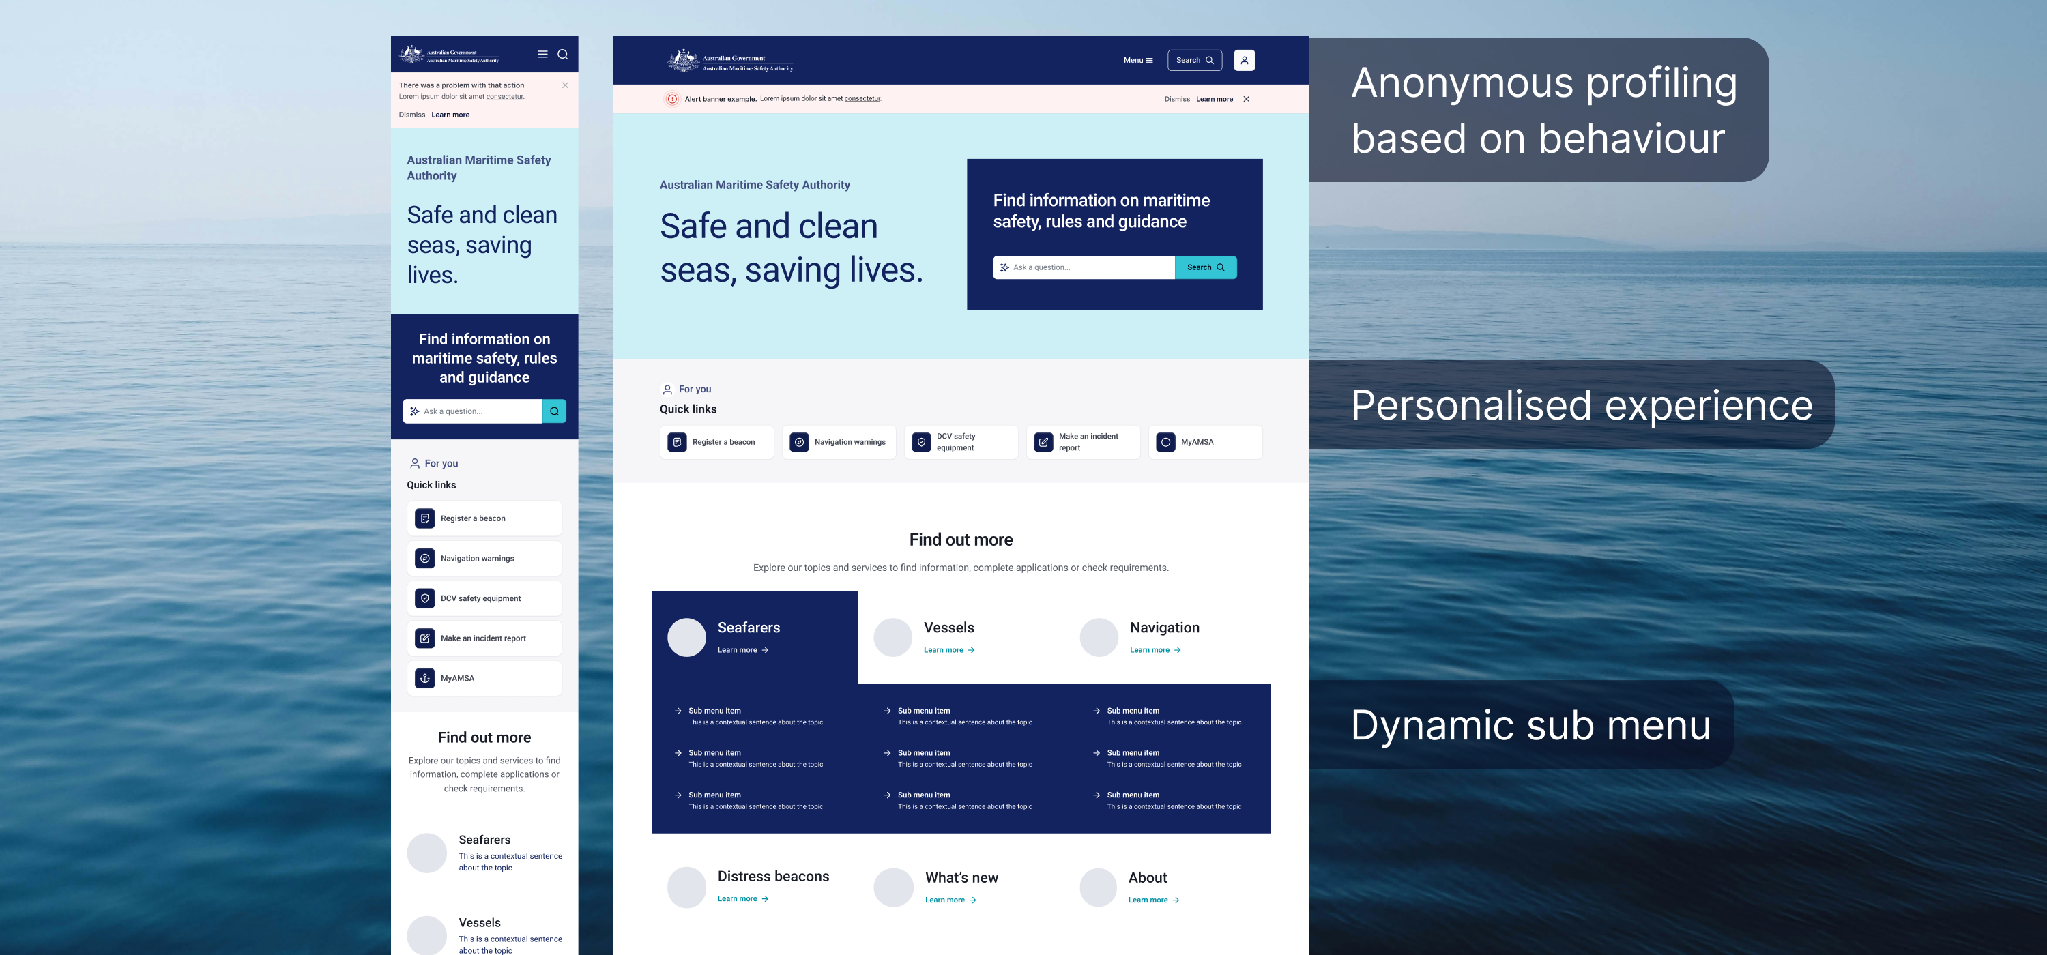Click the Make an incident report icon in mobile list
Screen dimensions: 2047x955
[x=425, y=638]
